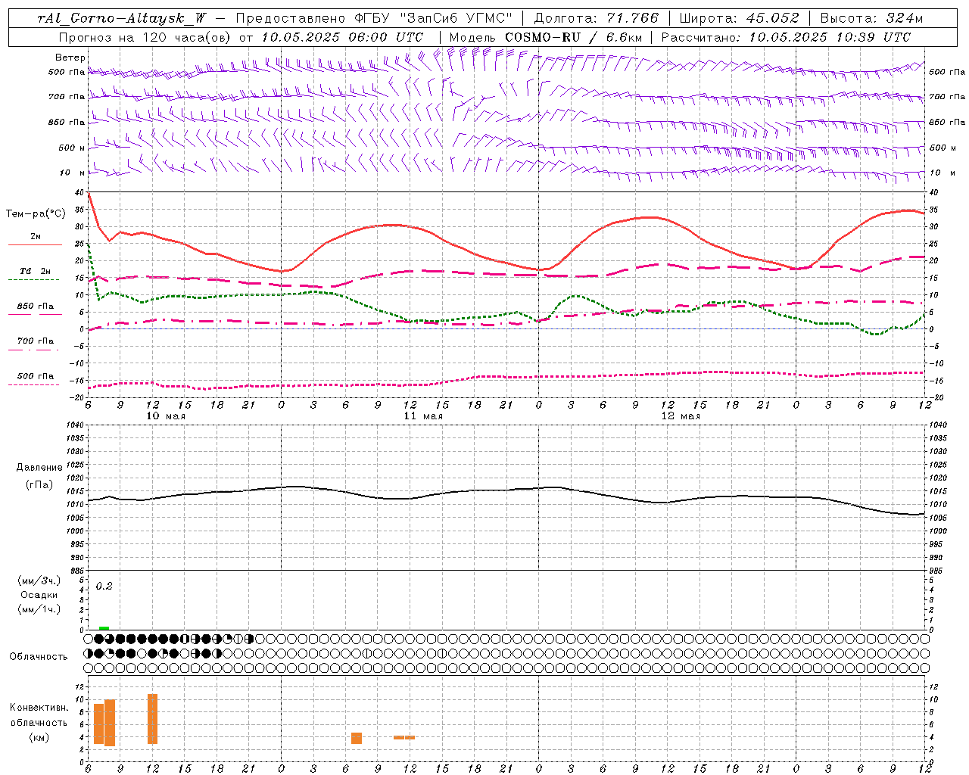Click the computed time Рассчитано: 10.05.2025 10:39 UTC

pyautogui.click(x=786, y=37)
